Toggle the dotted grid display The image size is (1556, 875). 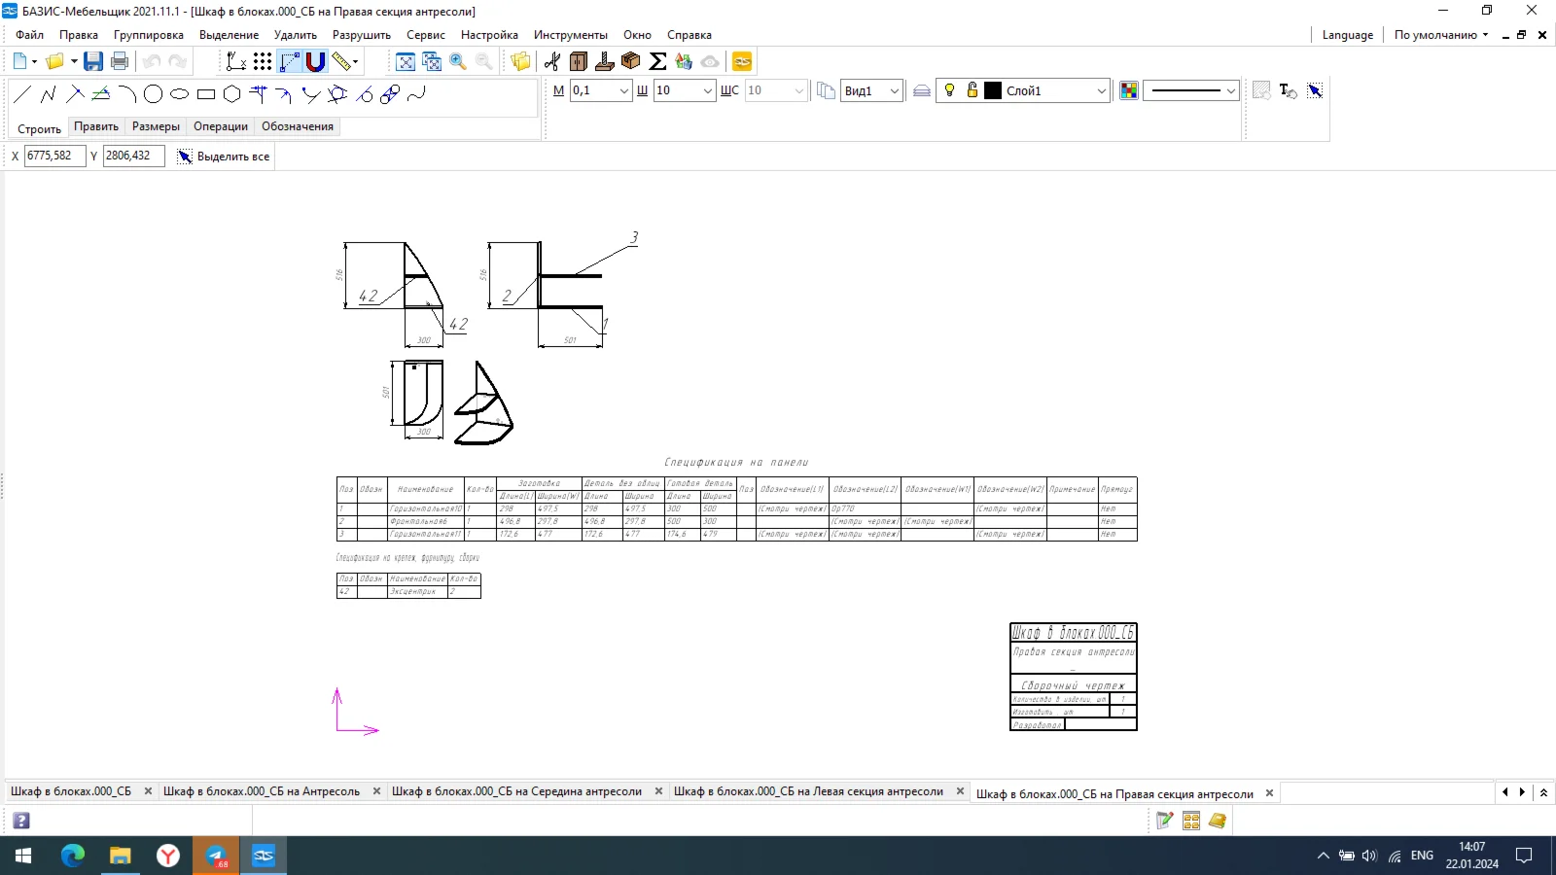click(263, 61)
